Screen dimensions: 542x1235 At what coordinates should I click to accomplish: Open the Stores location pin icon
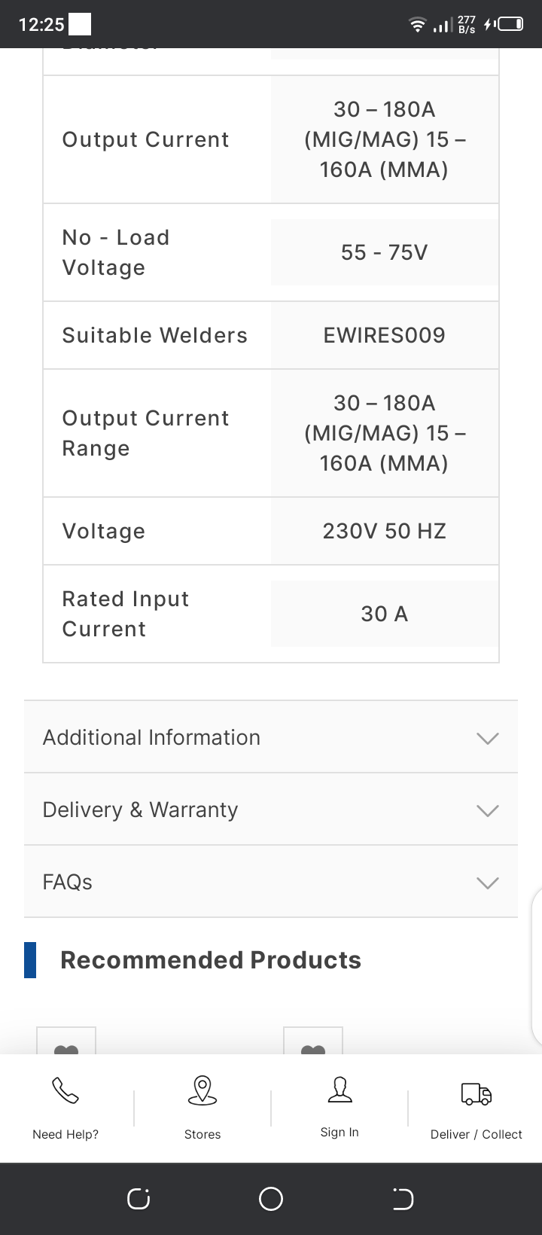click(202, 1090)
